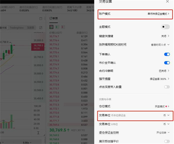Click the chart axis scale adjust icon
Viewport: 174px width, 144px height.
(x=38, y=133)
